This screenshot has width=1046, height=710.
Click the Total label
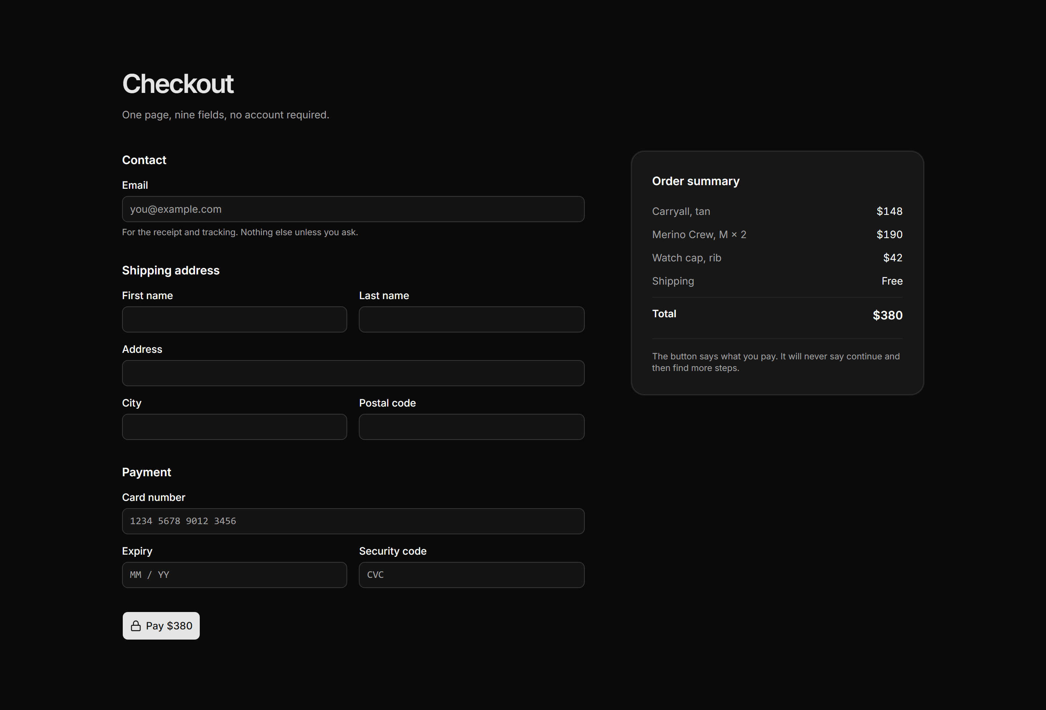pos(664,314)
